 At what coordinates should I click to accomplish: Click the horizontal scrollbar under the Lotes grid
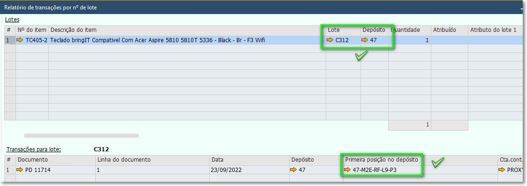click(81, 136)
